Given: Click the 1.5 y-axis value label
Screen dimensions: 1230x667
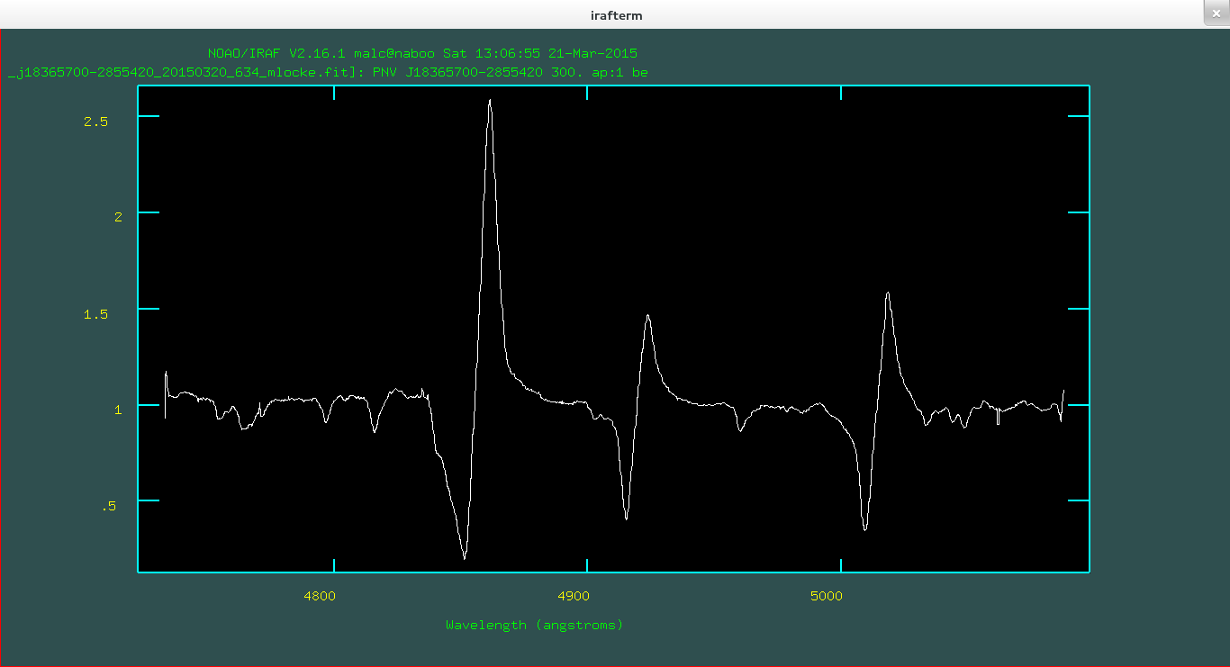Looking at the screenshot, I should click(x=95, y=314).
